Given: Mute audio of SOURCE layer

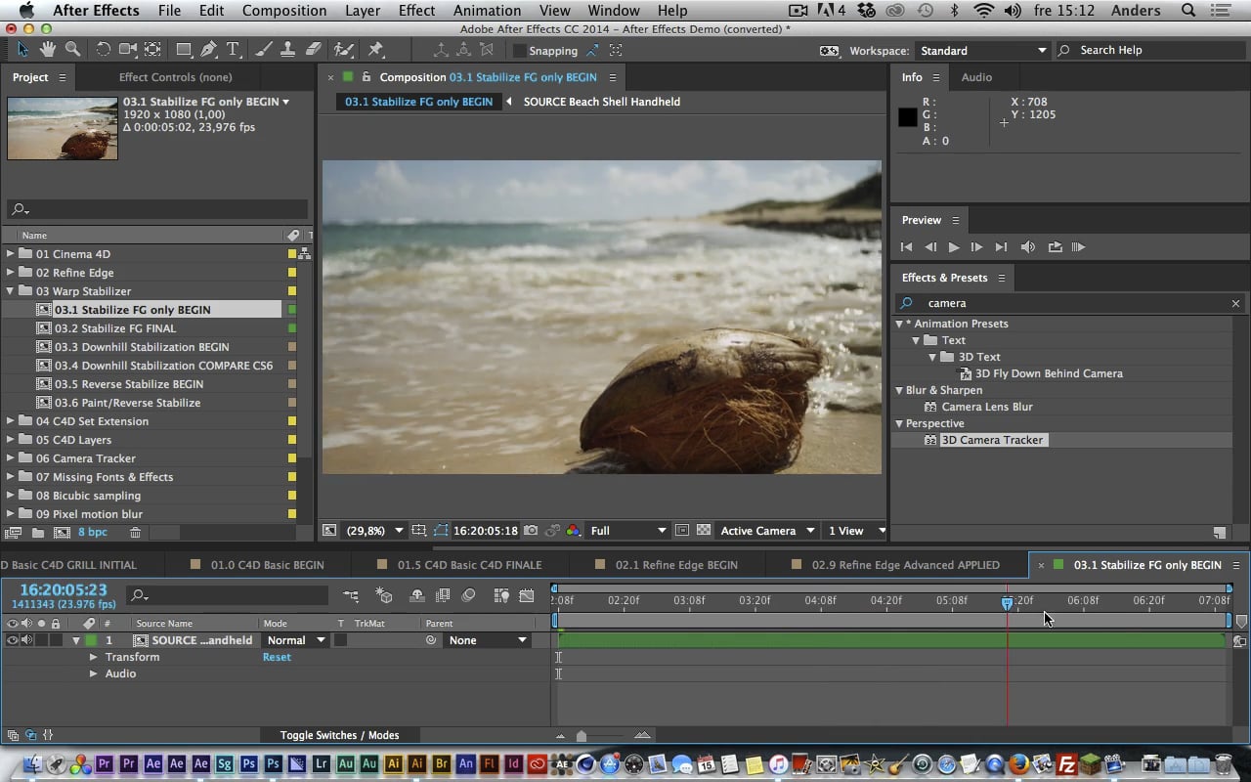Looking at the screenshot, I should [x=27, y=640].
